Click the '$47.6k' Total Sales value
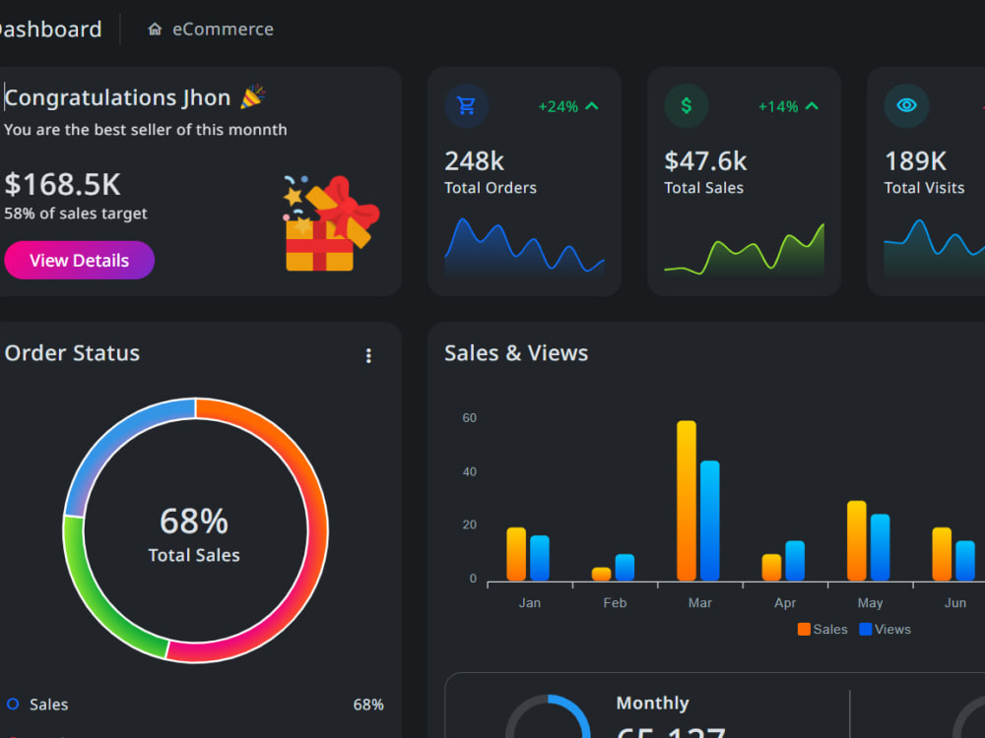The width and height of the screenshot is (985, 738). [x=705, y=161]
